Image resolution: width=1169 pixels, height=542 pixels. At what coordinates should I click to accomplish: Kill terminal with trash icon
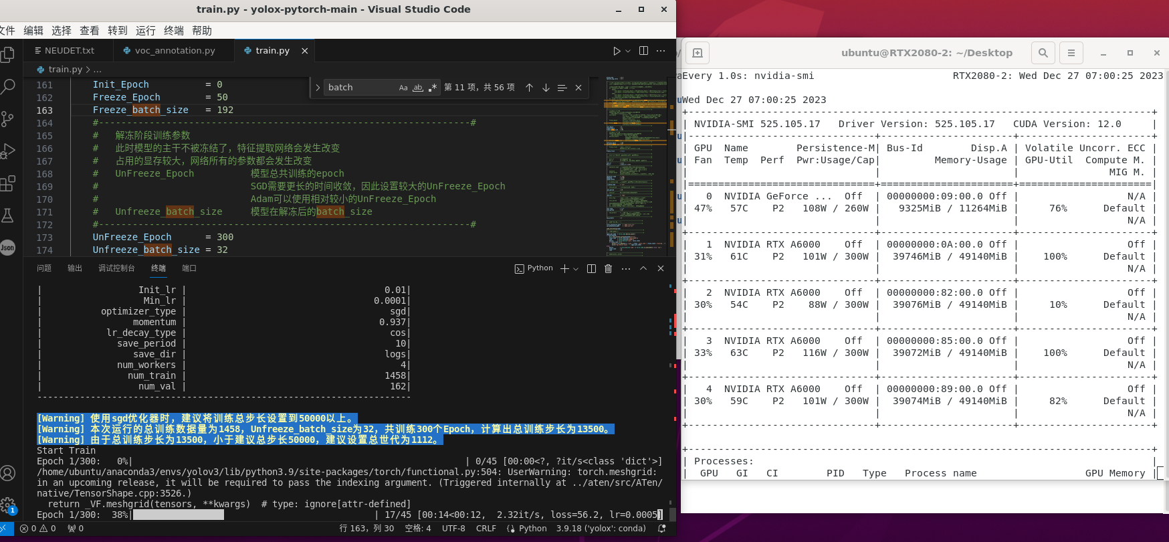point(609,268)
